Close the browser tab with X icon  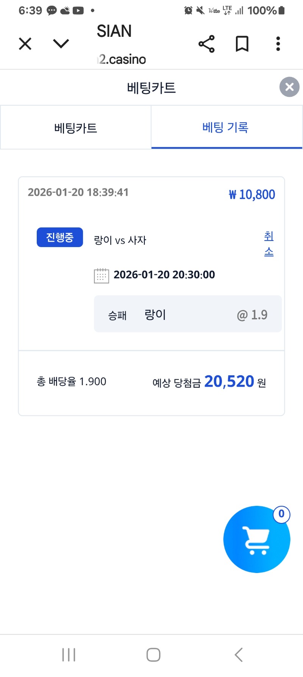(x=25, y=44)
